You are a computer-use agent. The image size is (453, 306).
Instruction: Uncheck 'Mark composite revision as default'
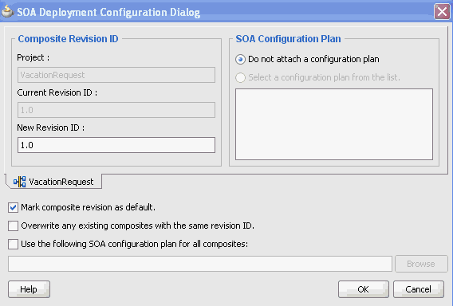(13, 207)
